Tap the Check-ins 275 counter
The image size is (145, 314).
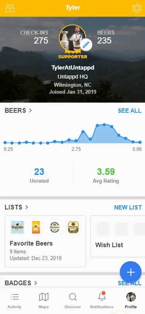34,37
